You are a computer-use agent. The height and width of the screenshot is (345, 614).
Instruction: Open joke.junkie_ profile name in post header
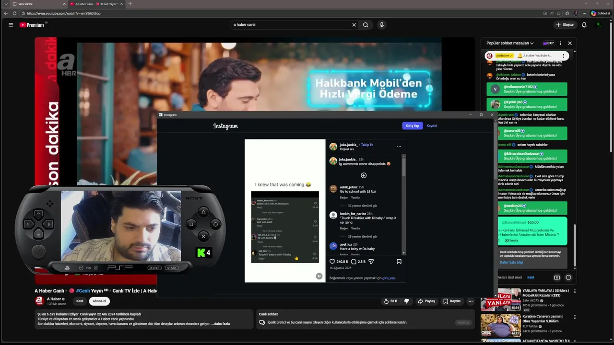349,145
